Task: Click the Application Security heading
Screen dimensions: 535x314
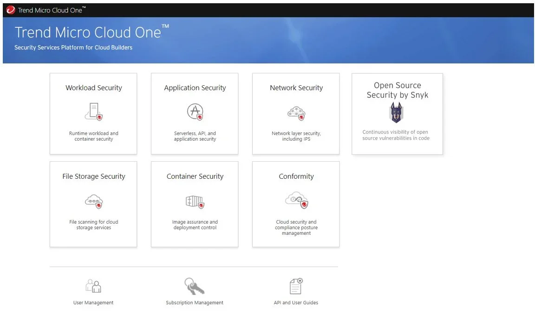Action: (x=194, y=88)
